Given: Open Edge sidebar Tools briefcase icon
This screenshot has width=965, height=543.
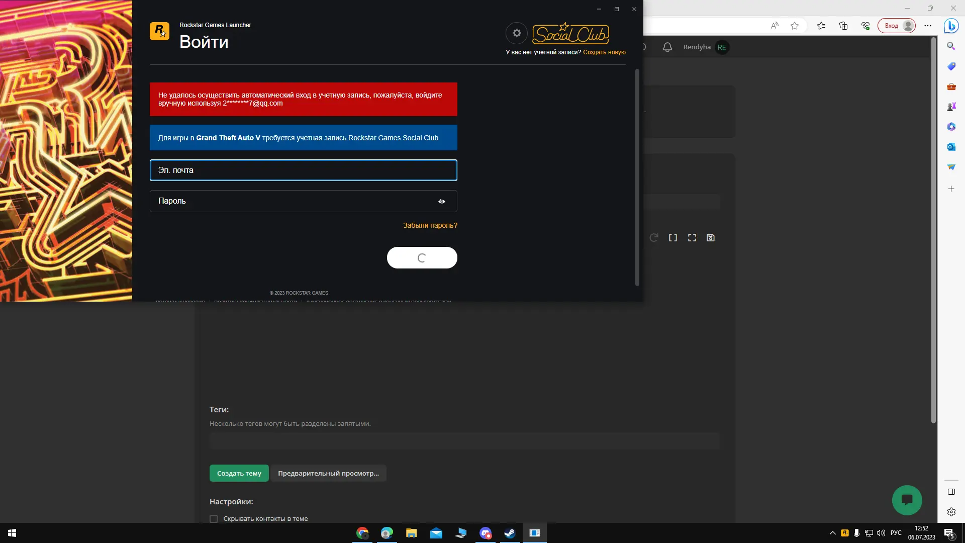Looking at the screenshot, I should (951, 86).
